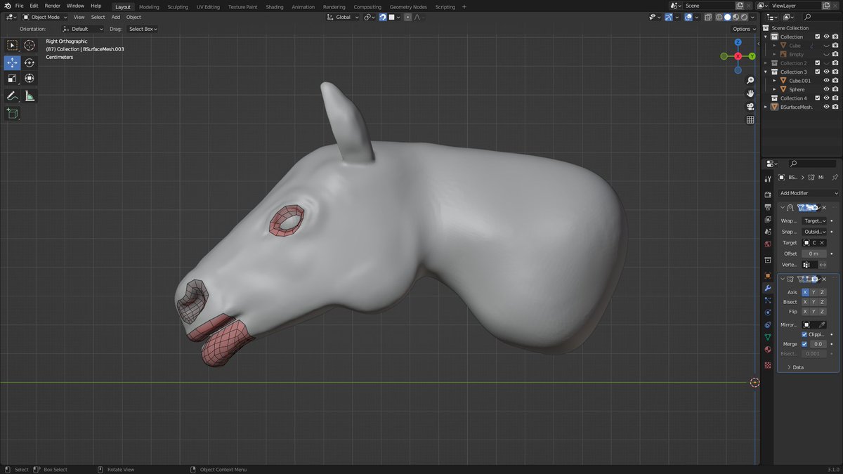Hide Cube.001 with its eye icon

pos(826,81)
